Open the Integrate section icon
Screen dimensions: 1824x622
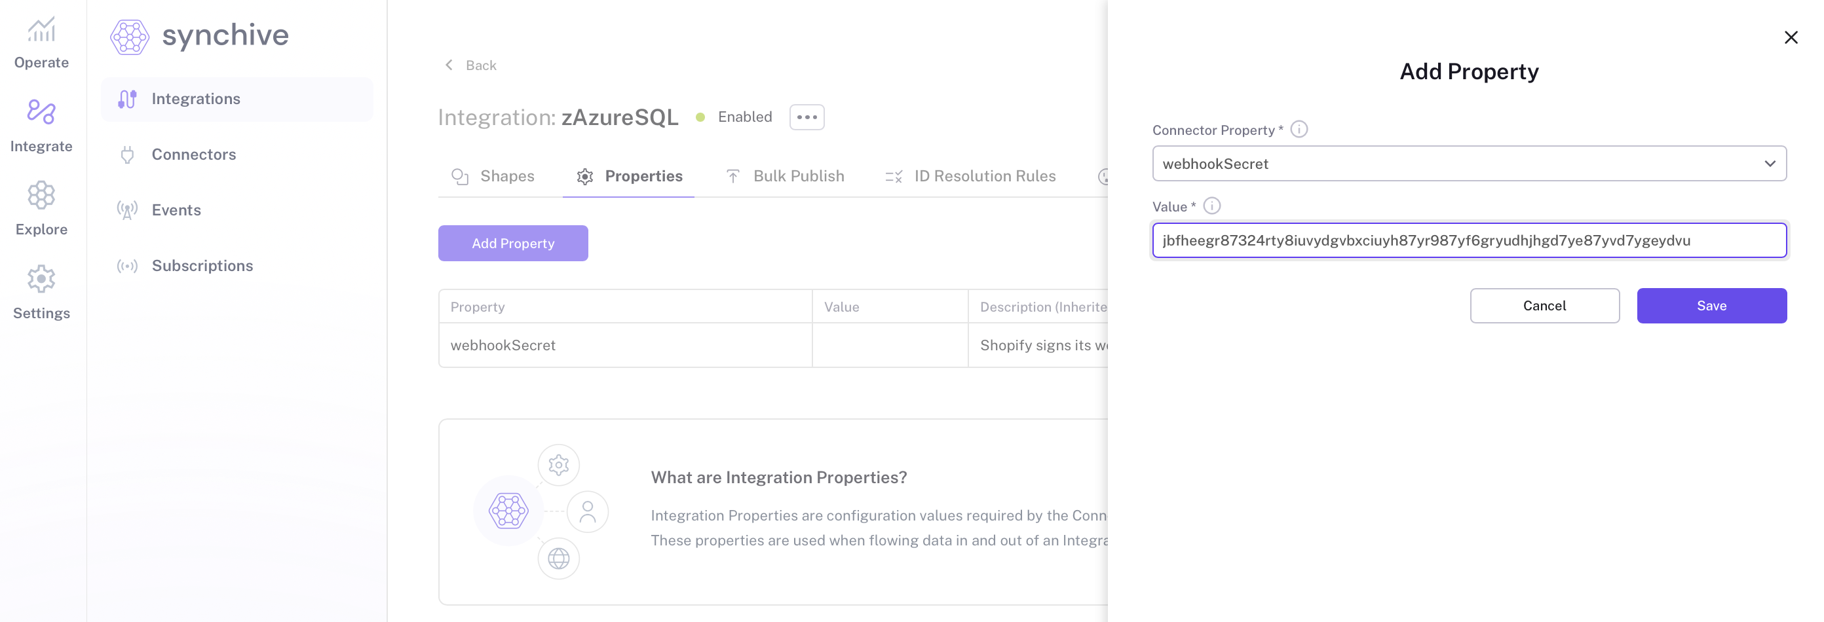(x=41, y=113)
